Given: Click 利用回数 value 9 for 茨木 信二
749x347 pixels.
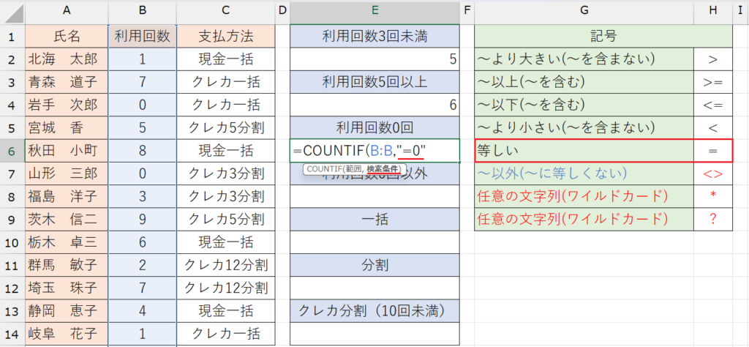Looking at the screenshot, I should [x=143, y=220].
